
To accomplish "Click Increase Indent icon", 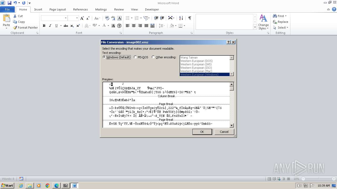I will click(x=162, y=18).
